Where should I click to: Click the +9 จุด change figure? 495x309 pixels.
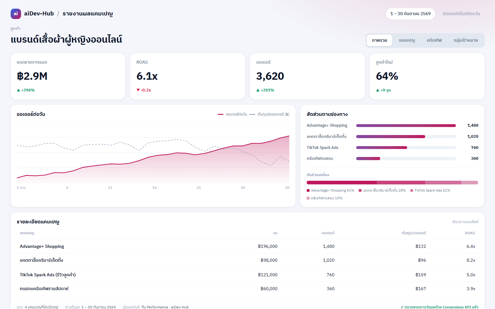point(386,90)
